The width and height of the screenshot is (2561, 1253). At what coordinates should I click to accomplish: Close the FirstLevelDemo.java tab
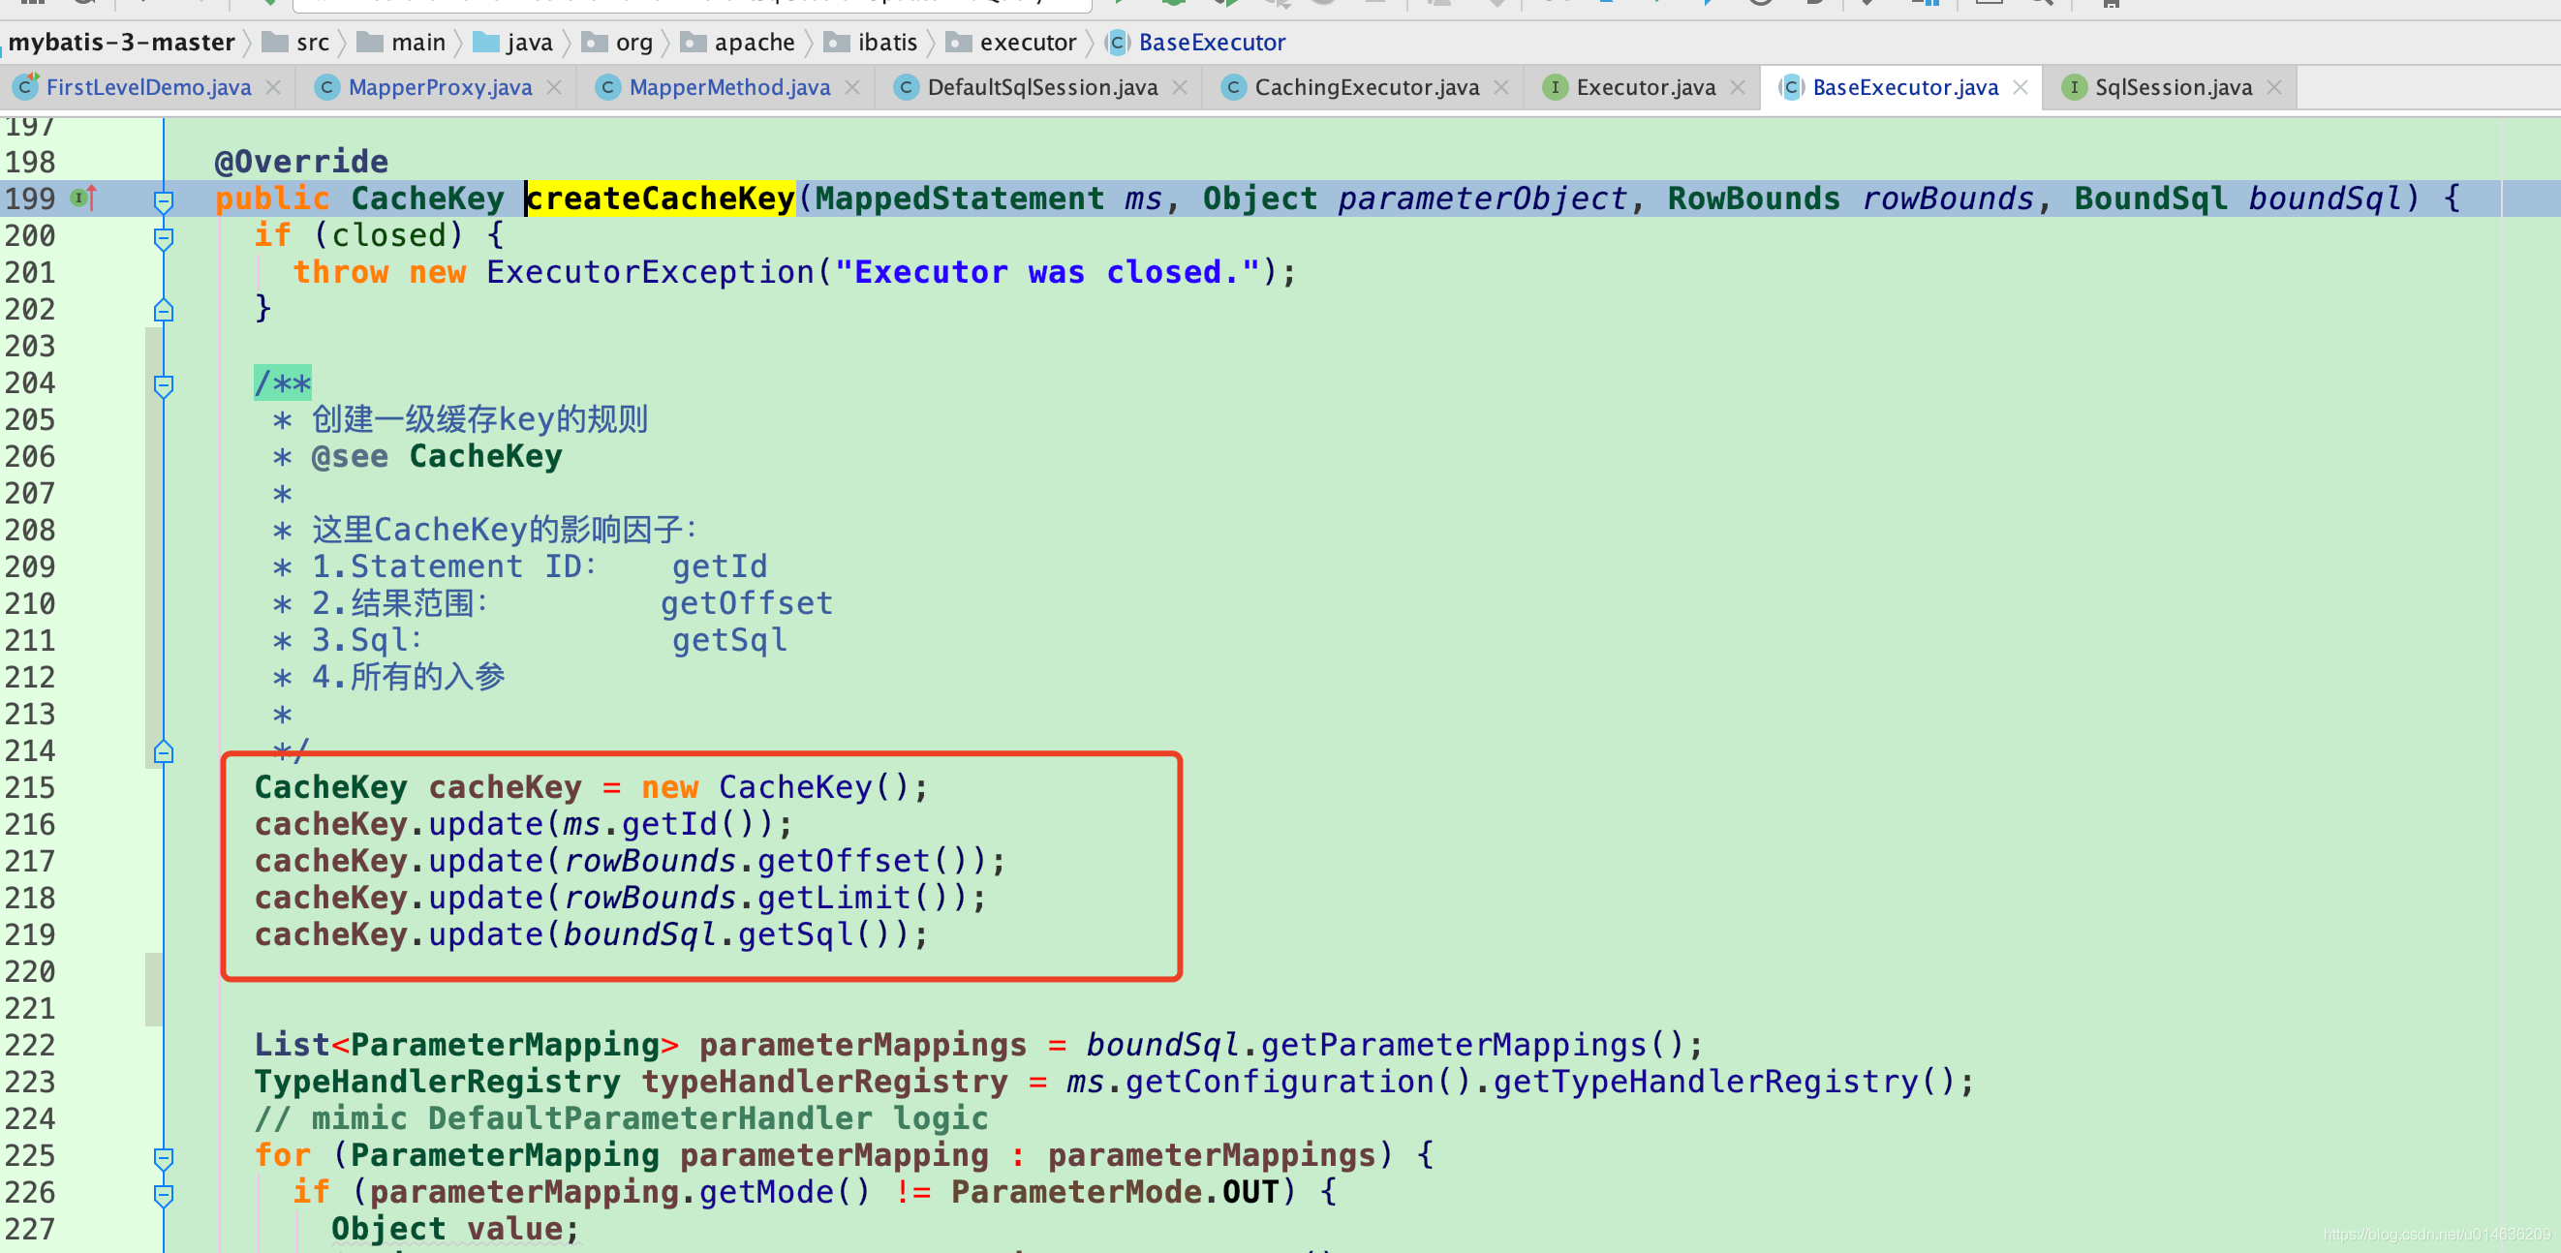click(x=273, y=87)
